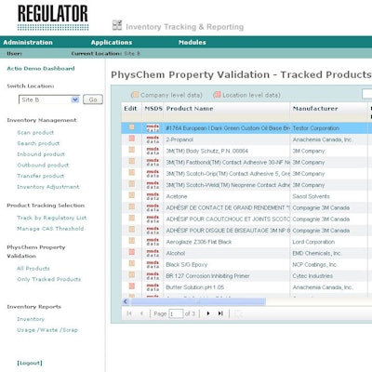Image resolution: width=372 pixels, height=372 pixels.
Task: Select the NCP Coatings, Inc. cell
Action: [x=329, y=264]
